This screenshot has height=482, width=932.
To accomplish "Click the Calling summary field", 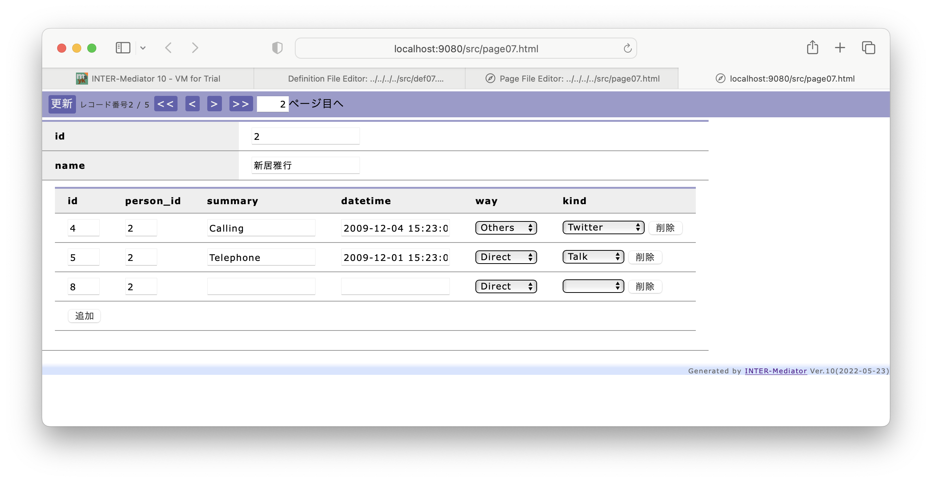I will (261, 228).
